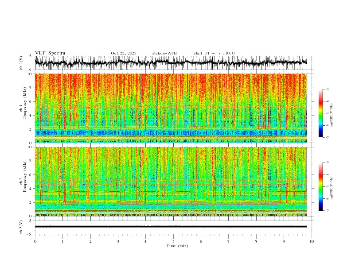351x271 pixels.
Task: Click the "8" kHz tick on ch.2 frequency axis
Action: [x=31, y=161]
